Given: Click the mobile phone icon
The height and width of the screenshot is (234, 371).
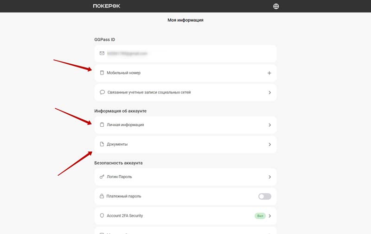Looking at the screenshot, I should pos(102,73).
